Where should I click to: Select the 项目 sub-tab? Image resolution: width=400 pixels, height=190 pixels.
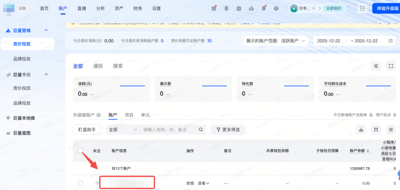click(x=129, y=115)
